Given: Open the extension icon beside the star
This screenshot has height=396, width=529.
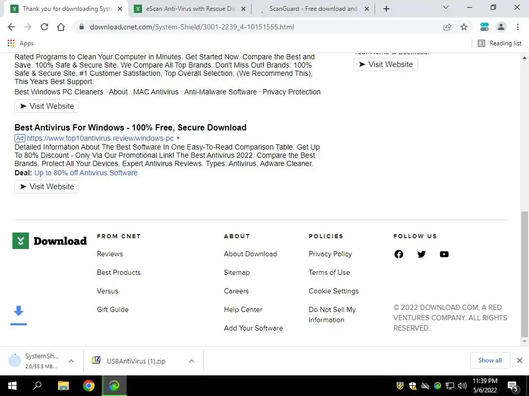Looking at the screenshot, I should click(485, 27).
